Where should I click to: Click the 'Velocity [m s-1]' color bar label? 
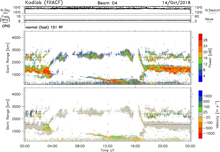pyautogui.click(x=217, y=114)
